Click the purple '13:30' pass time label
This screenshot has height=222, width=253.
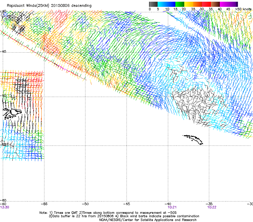coord(4,207)
